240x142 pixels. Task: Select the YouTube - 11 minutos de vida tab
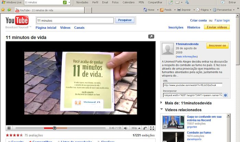pyautogui.click(x=49, y=10)
